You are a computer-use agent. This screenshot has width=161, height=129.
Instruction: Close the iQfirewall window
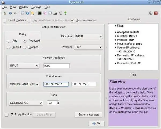(158, 2)
